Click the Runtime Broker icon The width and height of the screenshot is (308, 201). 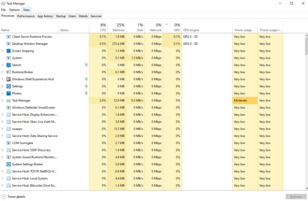coord(8,72)
